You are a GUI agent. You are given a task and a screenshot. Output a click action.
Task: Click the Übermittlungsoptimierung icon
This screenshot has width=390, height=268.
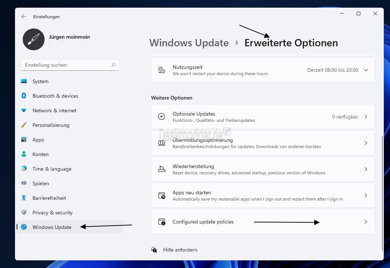tap(162, 143)
